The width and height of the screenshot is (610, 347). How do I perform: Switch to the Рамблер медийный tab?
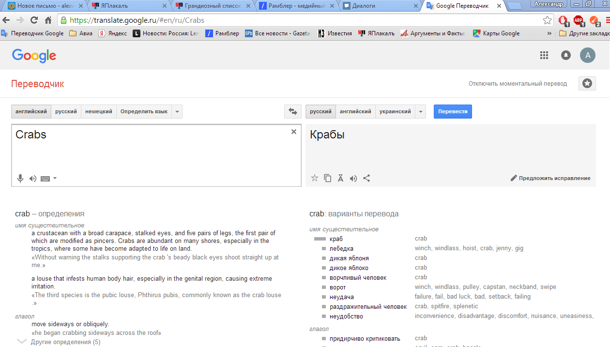pos(297,6)
